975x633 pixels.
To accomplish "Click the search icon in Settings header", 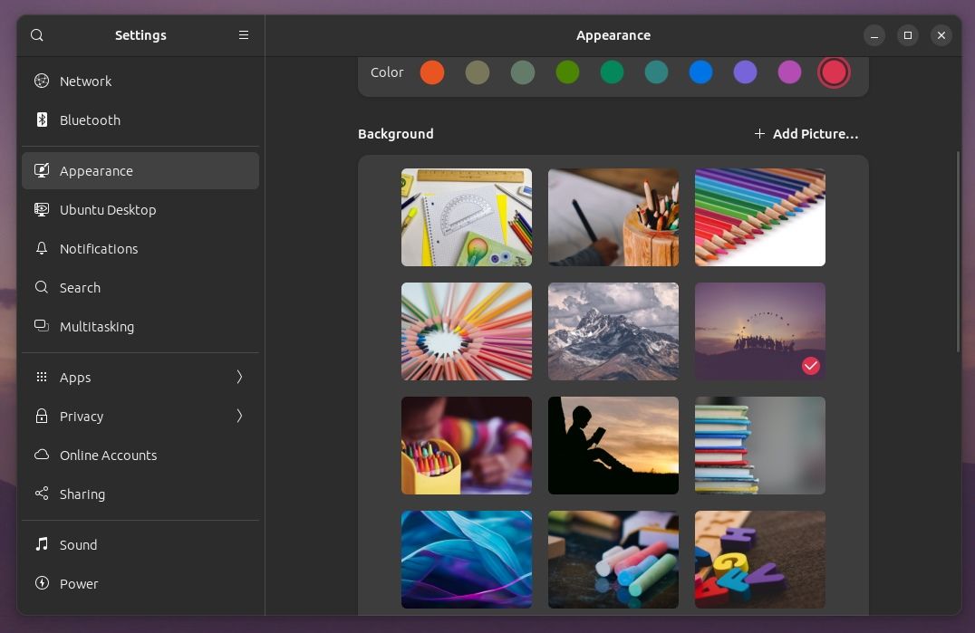I will click(x=37, y=35).
